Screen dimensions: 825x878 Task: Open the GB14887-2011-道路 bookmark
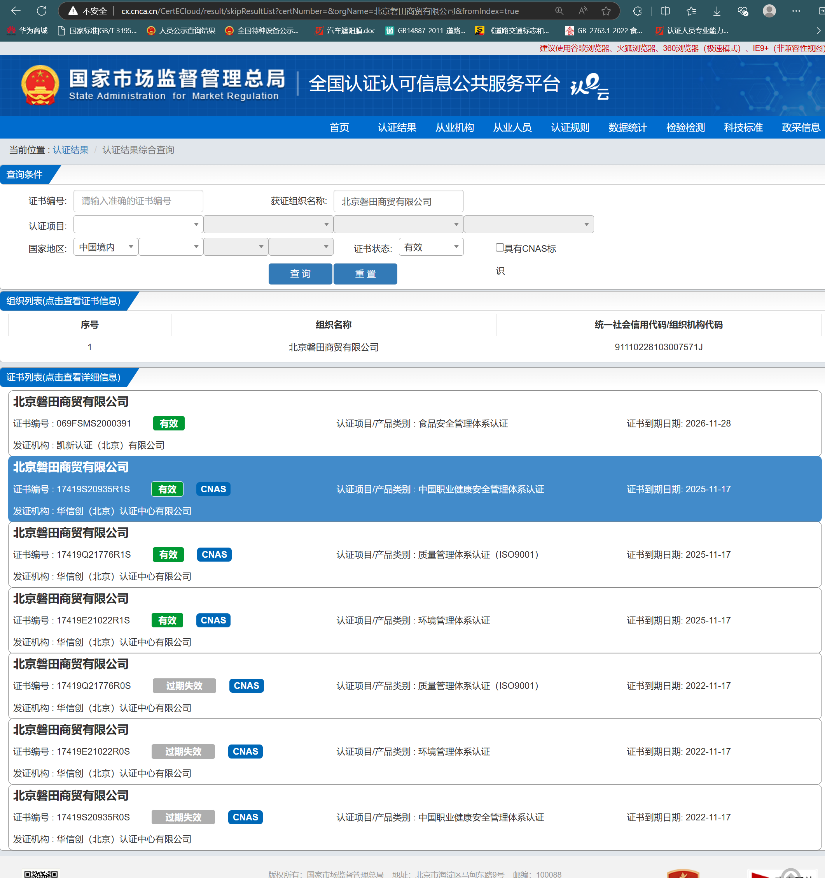pyautogui.click(x=425, y=30)
